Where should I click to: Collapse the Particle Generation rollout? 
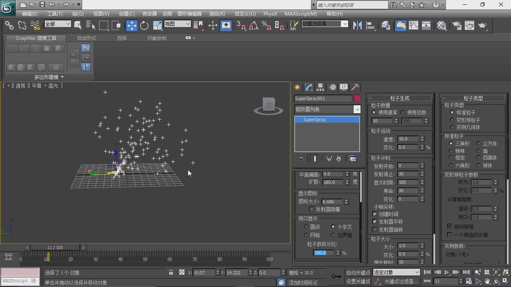pyautogui.click(x=400, y=98)
